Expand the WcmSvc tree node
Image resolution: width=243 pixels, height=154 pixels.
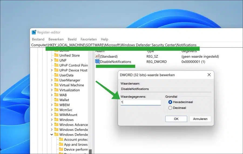click(x=52, y=110)
